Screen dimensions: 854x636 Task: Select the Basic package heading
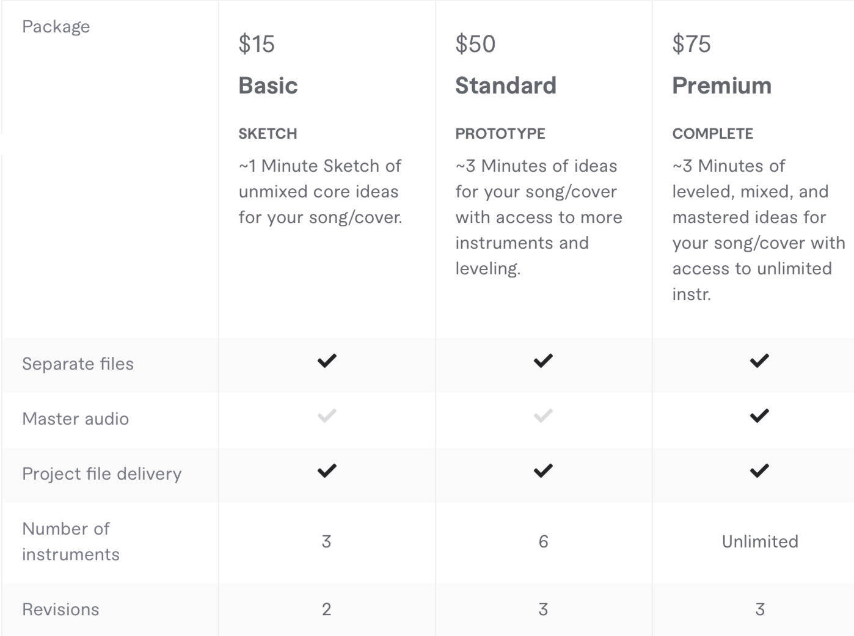pos(268,86)
